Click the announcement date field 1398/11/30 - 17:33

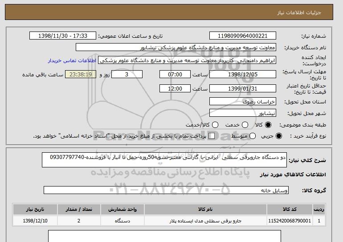63,36
